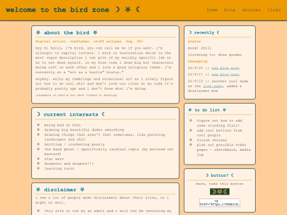Click the crescent moon right of button? heading

pos(232,175)
